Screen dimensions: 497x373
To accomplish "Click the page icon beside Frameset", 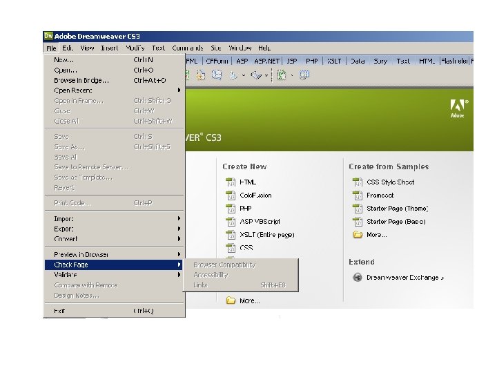I will [x=358, y=195].
